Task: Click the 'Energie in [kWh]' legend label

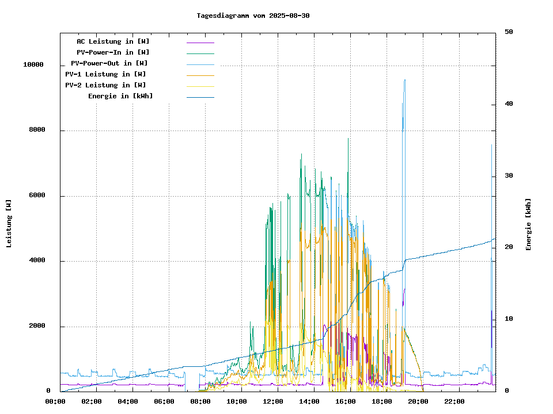Action: click(x=120, y=96)
